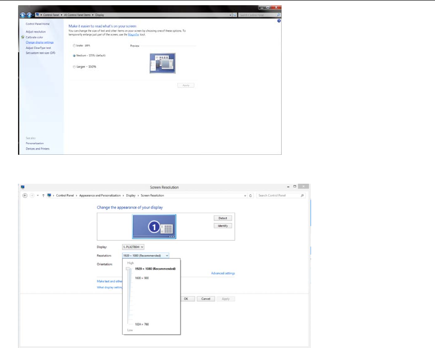435x348 pixels.
Task: Open Change display settings link
Action: [x=40, y=42]
